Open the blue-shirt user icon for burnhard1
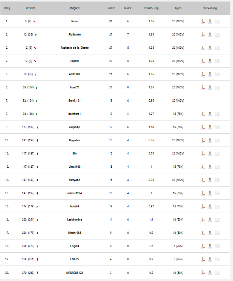The height and width of the screenshot is (281, 233). click(210, 114)
